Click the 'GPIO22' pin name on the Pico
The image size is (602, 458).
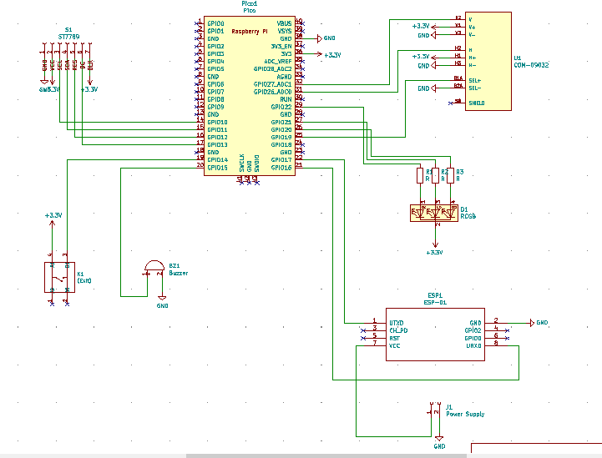(281, 107)
